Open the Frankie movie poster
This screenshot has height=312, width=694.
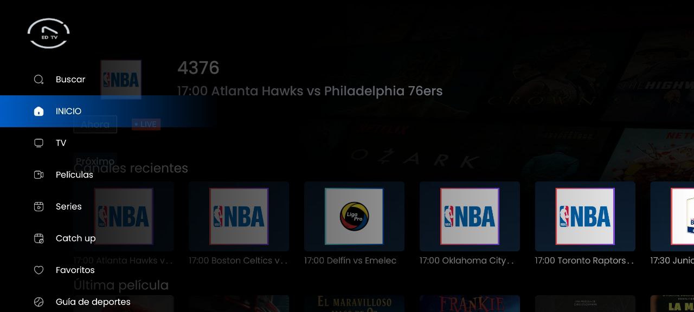tap(470, 303)
